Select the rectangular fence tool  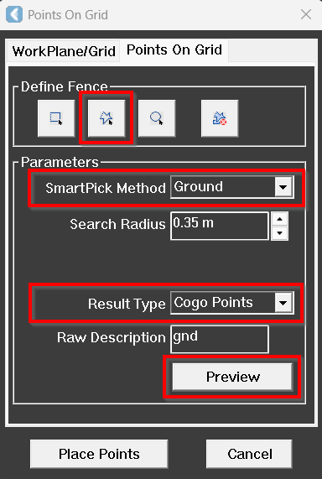pyautogui.click(x=56, y=118)
